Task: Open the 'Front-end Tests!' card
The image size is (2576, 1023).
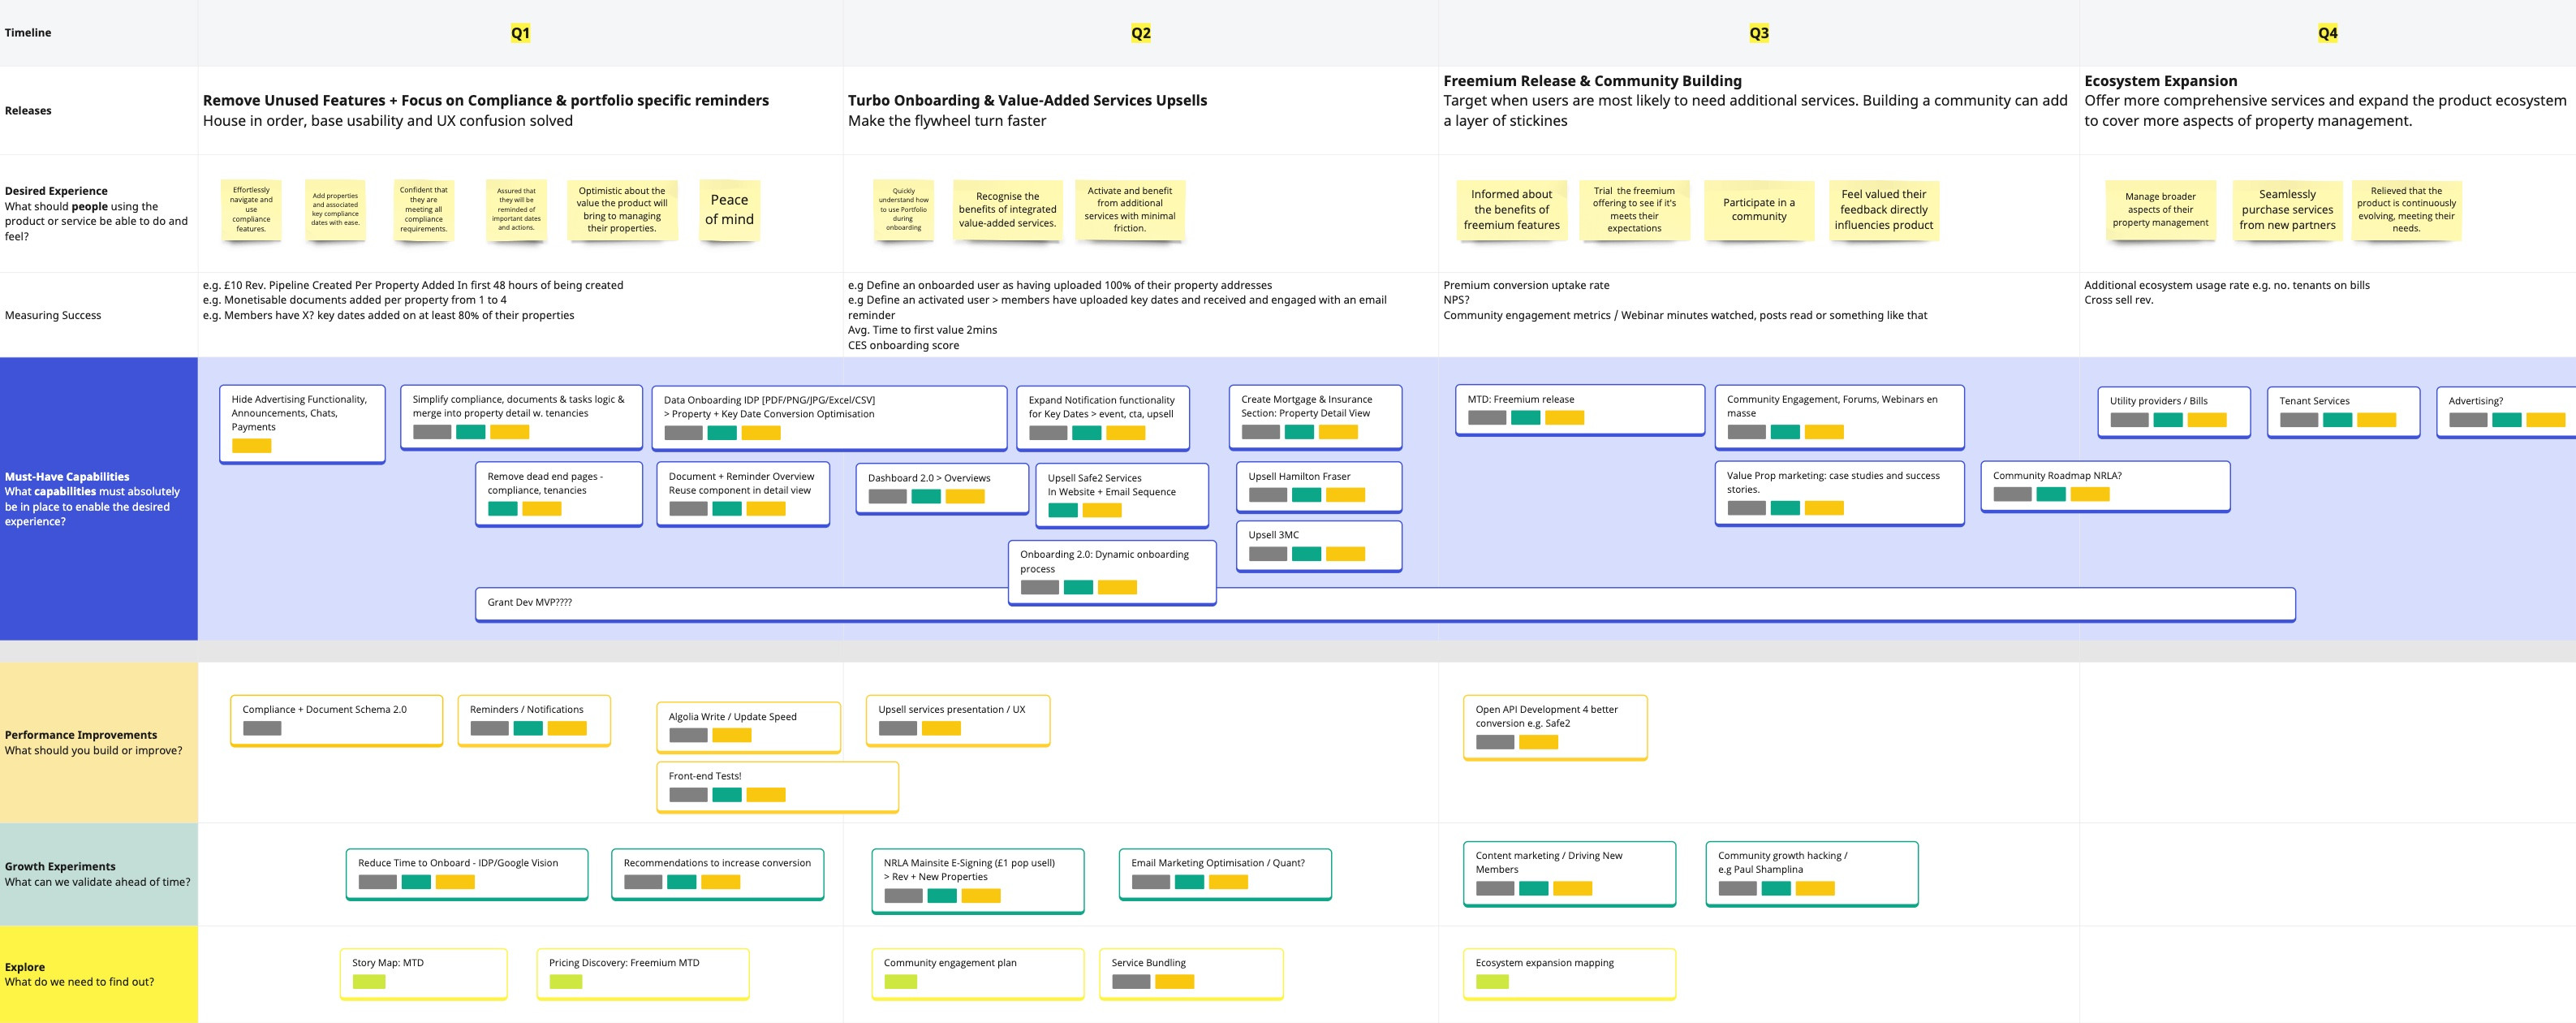Action: [777, 787]
